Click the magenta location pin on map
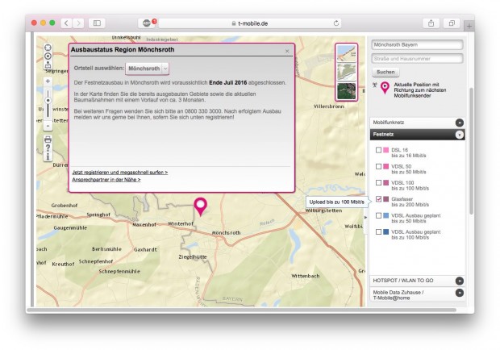500x350 pixels. (x=200, y=206)
